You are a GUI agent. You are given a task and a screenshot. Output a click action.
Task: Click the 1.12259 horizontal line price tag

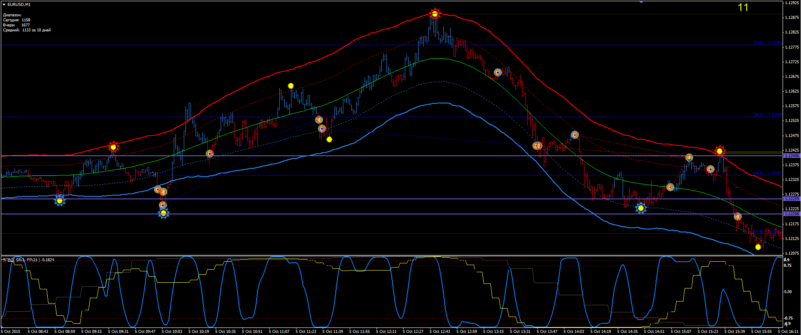[791, 199]
